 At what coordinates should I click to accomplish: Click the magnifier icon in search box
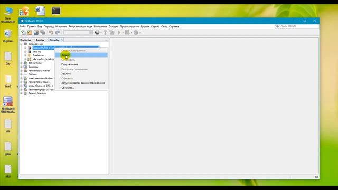coord(277,26)
